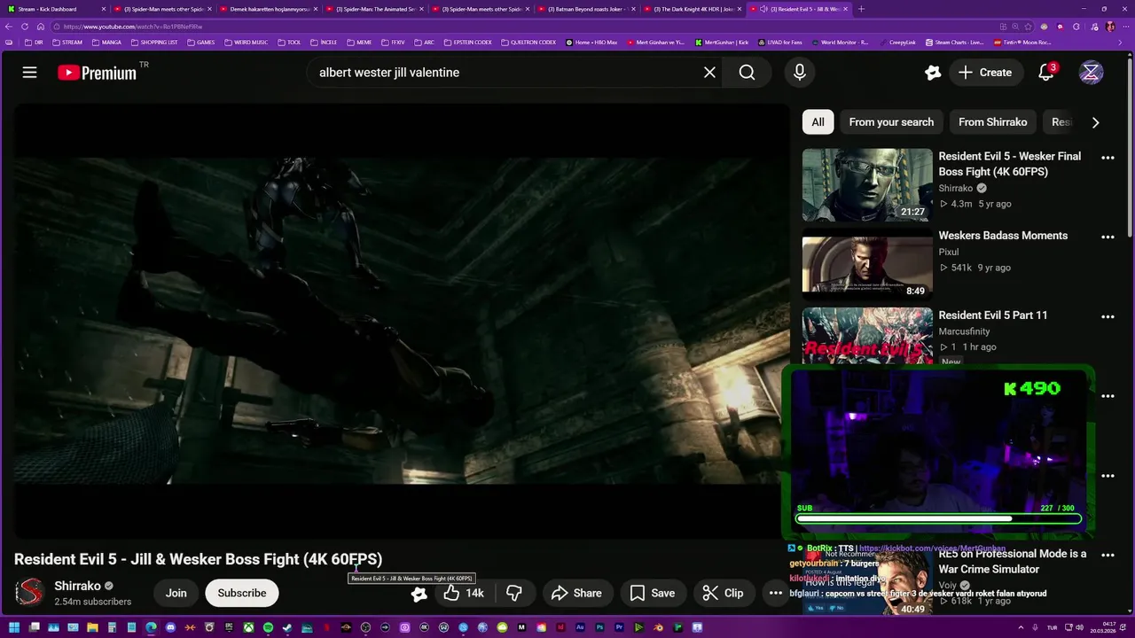This screenshot has height=638, width=1135.
Task: Click the Join membership button
Action: 176,593
